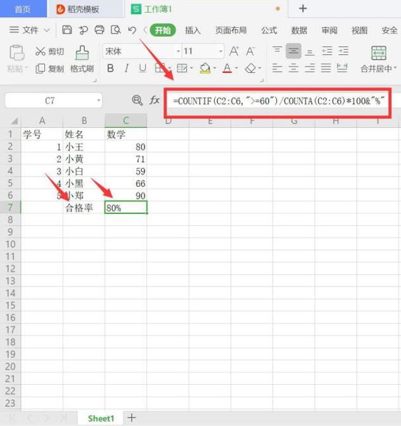Toggle Italic formatting
This screenshot has width=401, height=426.
coord(127,68)
